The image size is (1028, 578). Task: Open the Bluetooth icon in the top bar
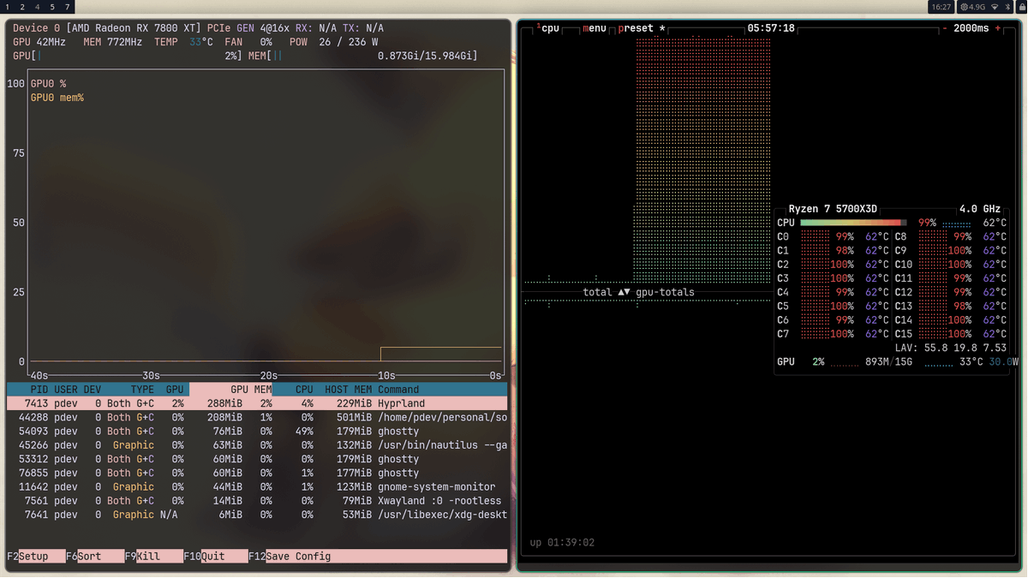(x=1008, y=7)
